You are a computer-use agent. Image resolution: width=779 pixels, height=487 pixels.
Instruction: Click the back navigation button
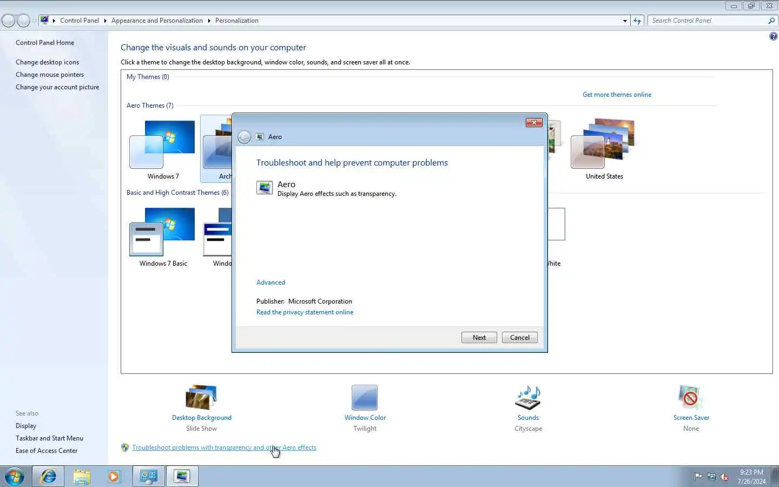(8, 21)
